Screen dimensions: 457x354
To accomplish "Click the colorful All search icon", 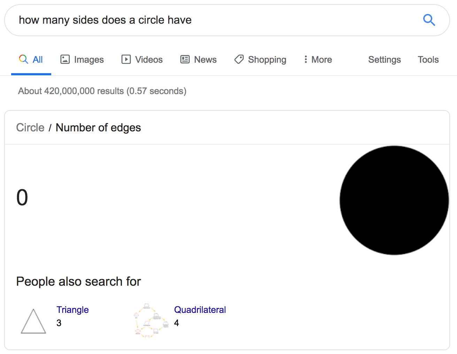I will tap(23, 59).
